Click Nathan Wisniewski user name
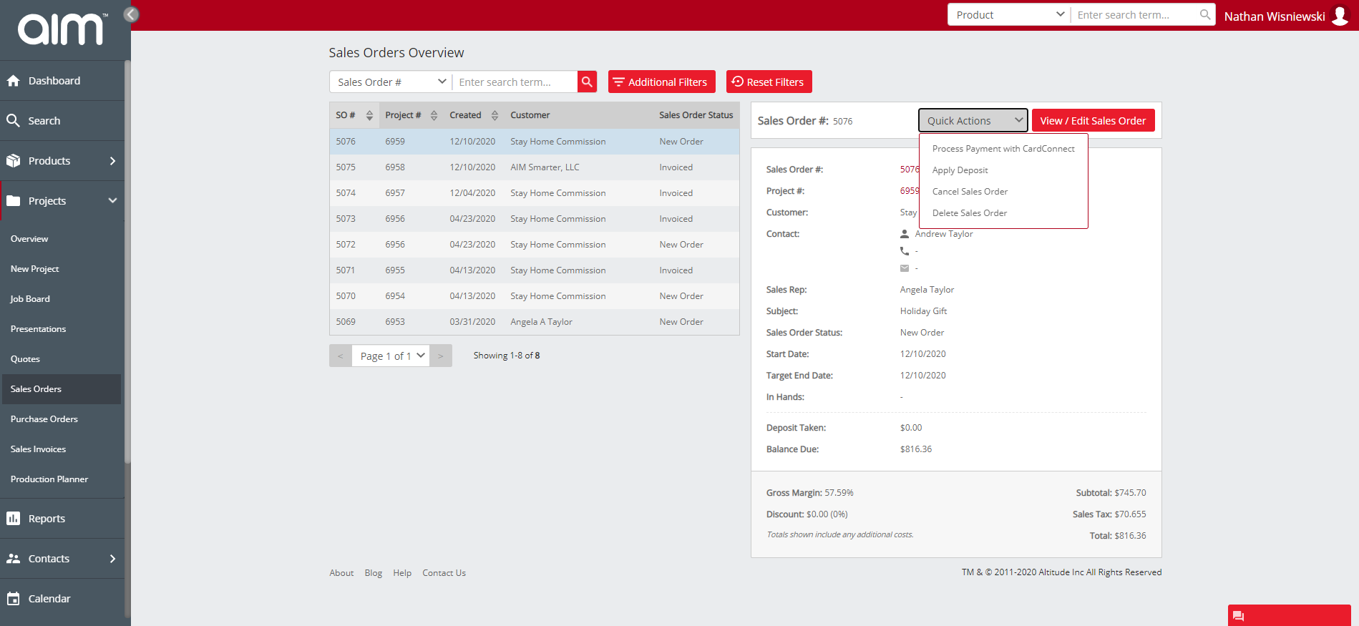The height and width of the screenshot is (626, 1359). (x=1275, y=16)
